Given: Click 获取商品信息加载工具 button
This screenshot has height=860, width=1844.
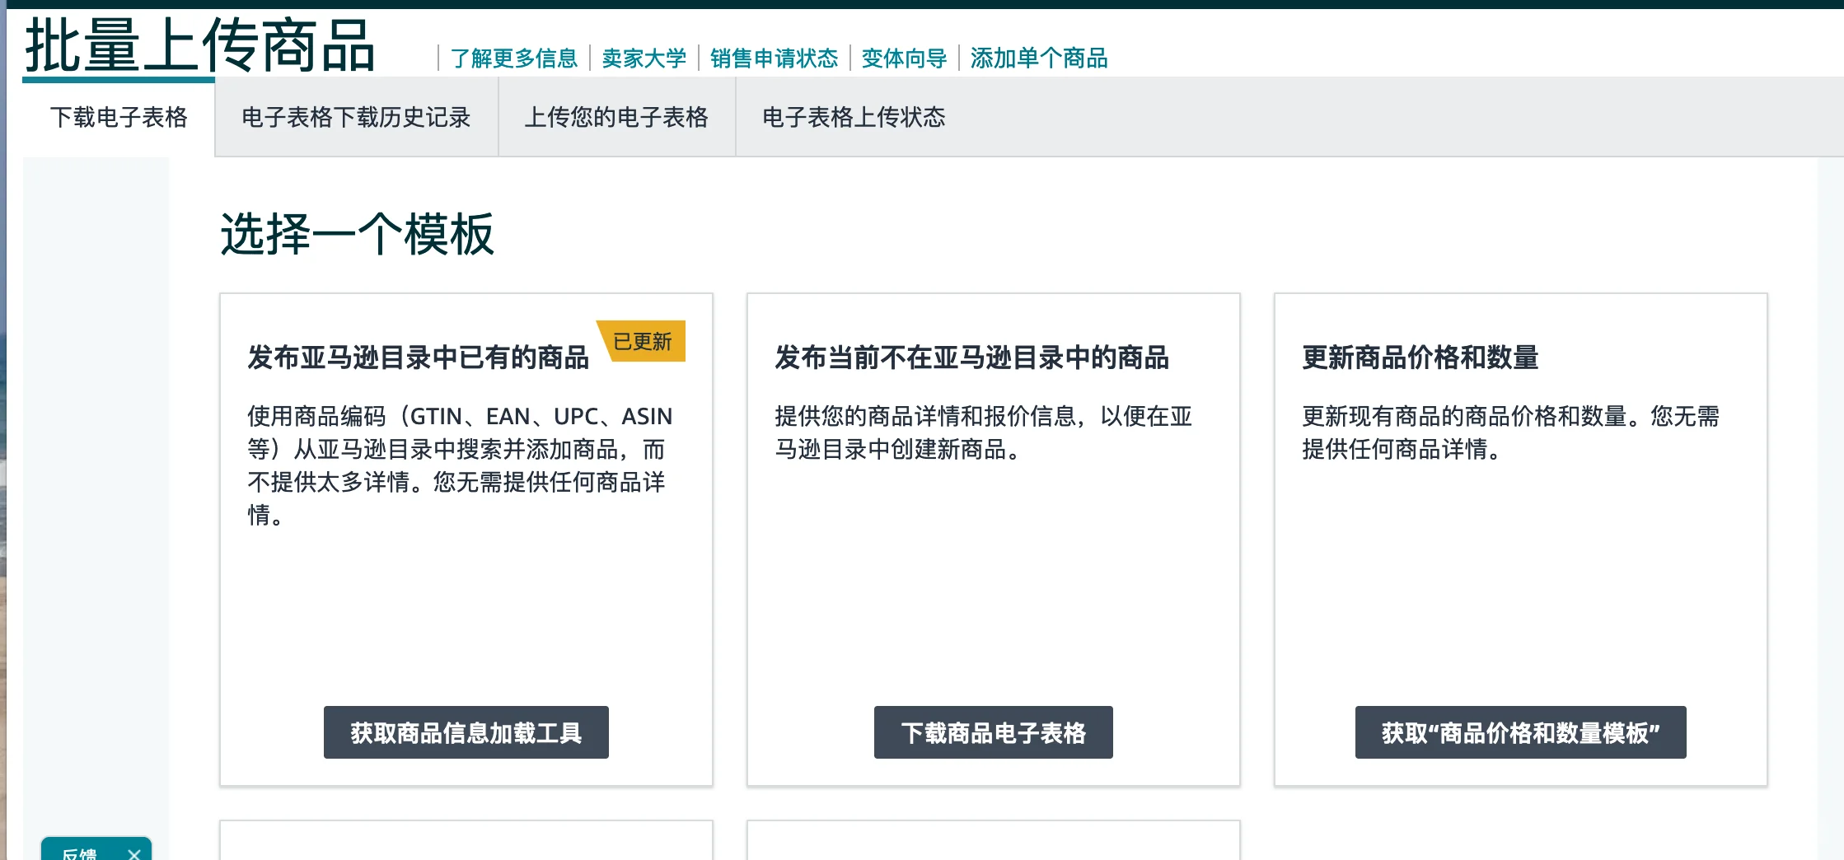Looking at the screenshot, I should point(466,731).
